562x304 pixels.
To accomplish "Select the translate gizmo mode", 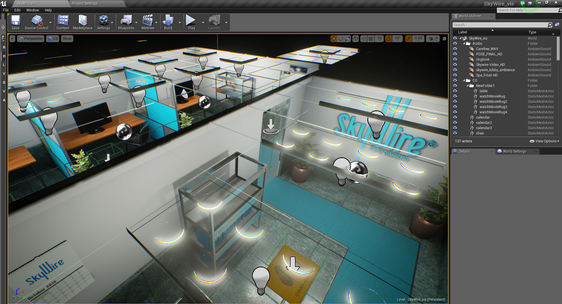I will pos(334,39).
